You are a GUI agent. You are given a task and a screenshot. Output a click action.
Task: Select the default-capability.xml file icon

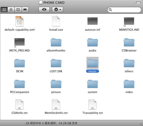click(20, 21)
